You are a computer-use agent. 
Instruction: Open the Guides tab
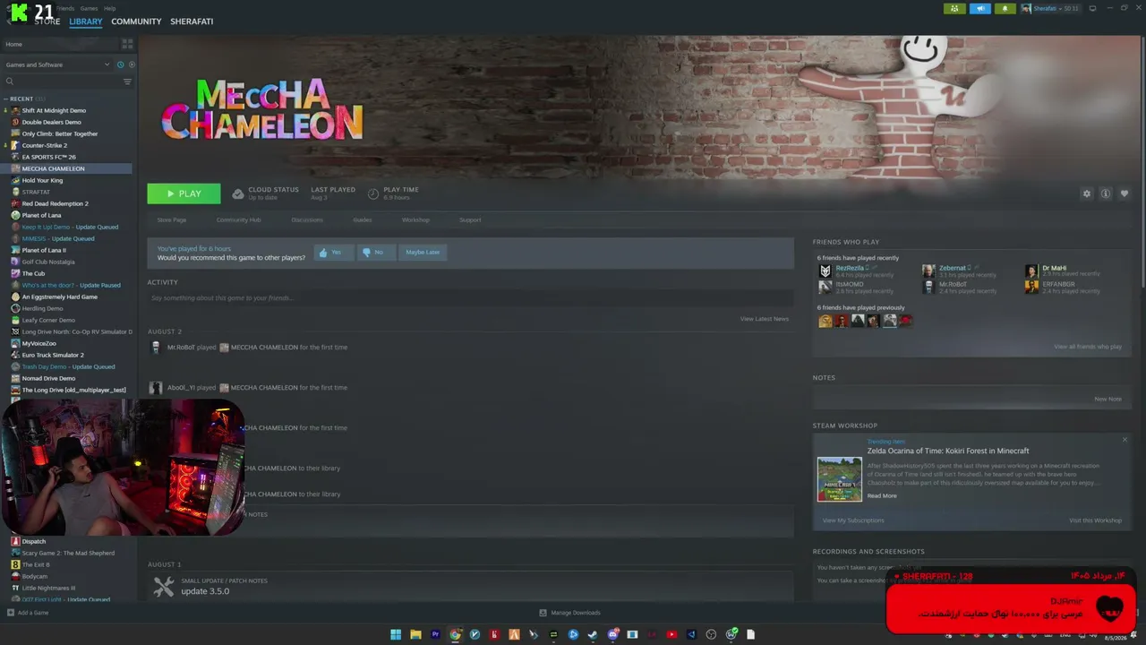[363, 219]
